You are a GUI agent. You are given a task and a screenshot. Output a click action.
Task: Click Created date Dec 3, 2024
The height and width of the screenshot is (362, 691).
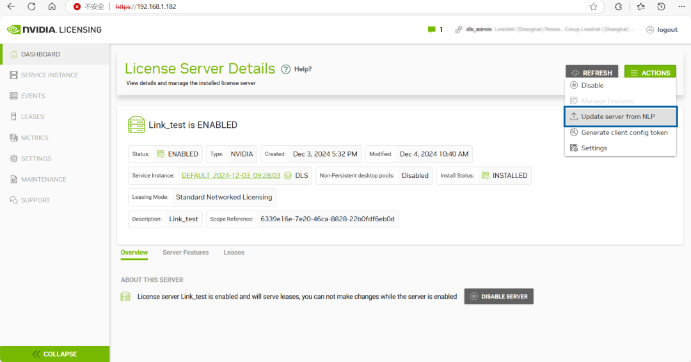tap(325, 154)
